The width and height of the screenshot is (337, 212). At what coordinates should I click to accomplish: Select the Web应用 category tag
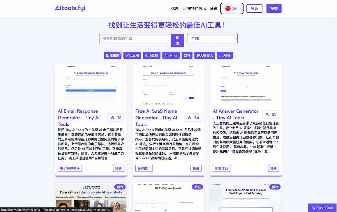click(132, 55)
